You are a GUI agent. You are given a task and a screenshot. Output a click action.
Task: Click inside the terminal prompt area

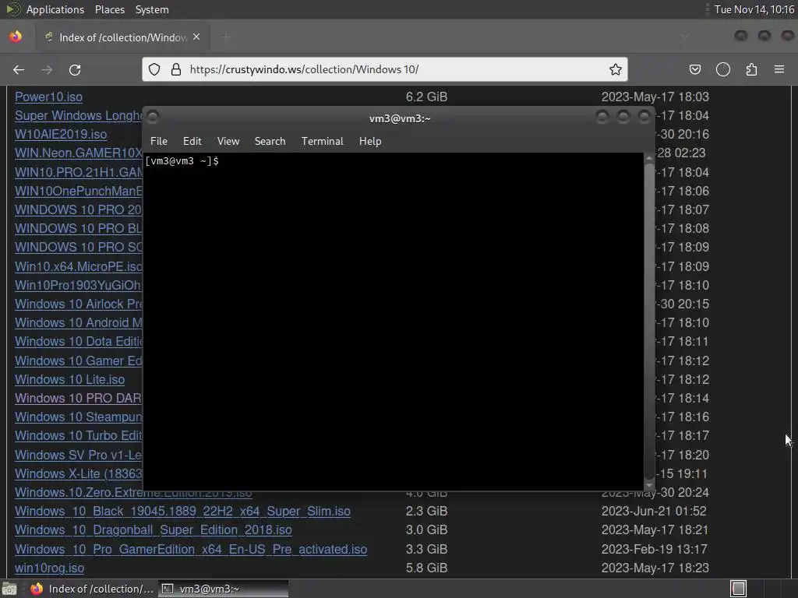393,320
